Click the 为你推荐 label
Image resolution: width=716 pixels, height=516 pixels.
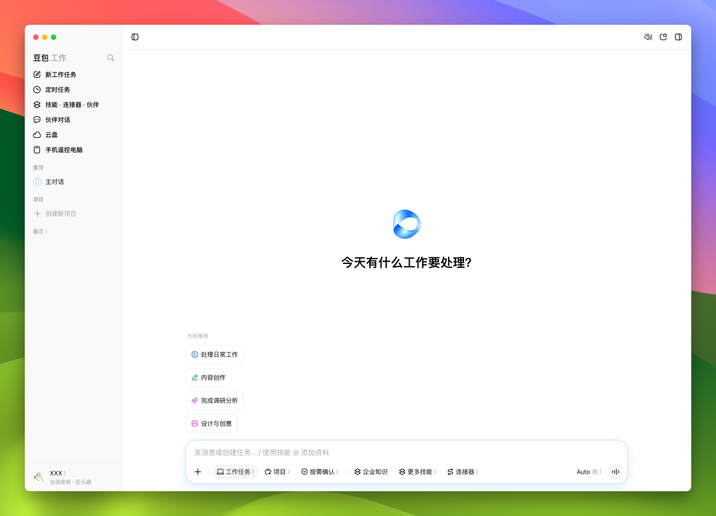tap(198, 336)
